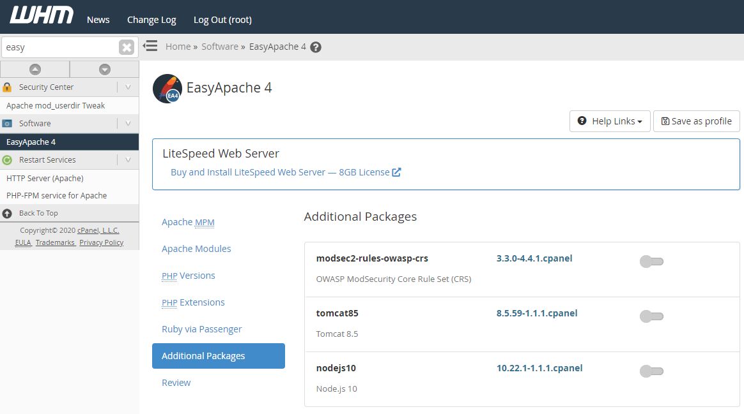Click the Node.js 10 description text
Viewport: 744px width, 414px height.
pyautogui.click(x=336, y=389)
